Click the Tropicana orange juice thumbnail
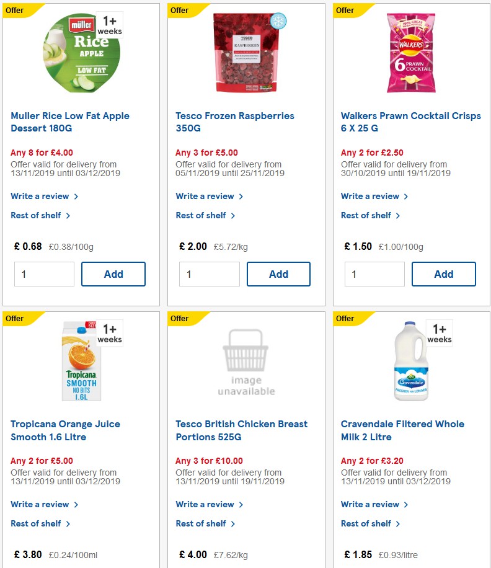 coord(81,361)
